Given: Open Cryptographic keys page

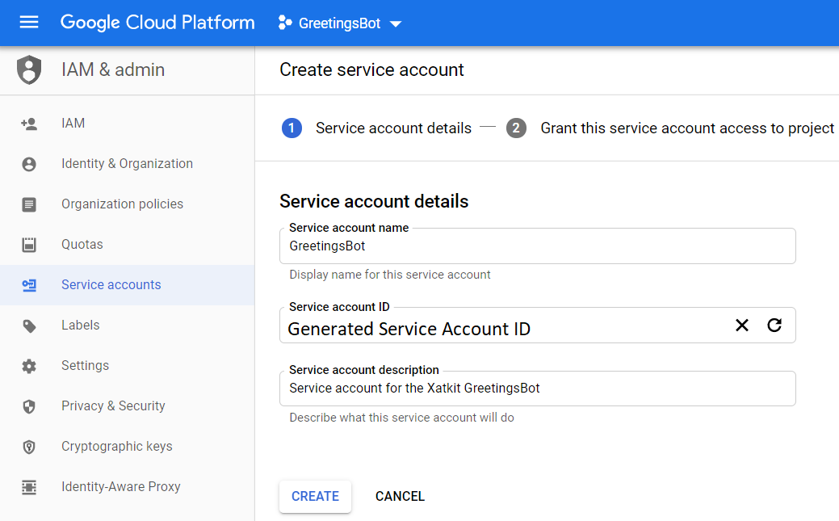Looking at the screenshot, I should [116, 447].
